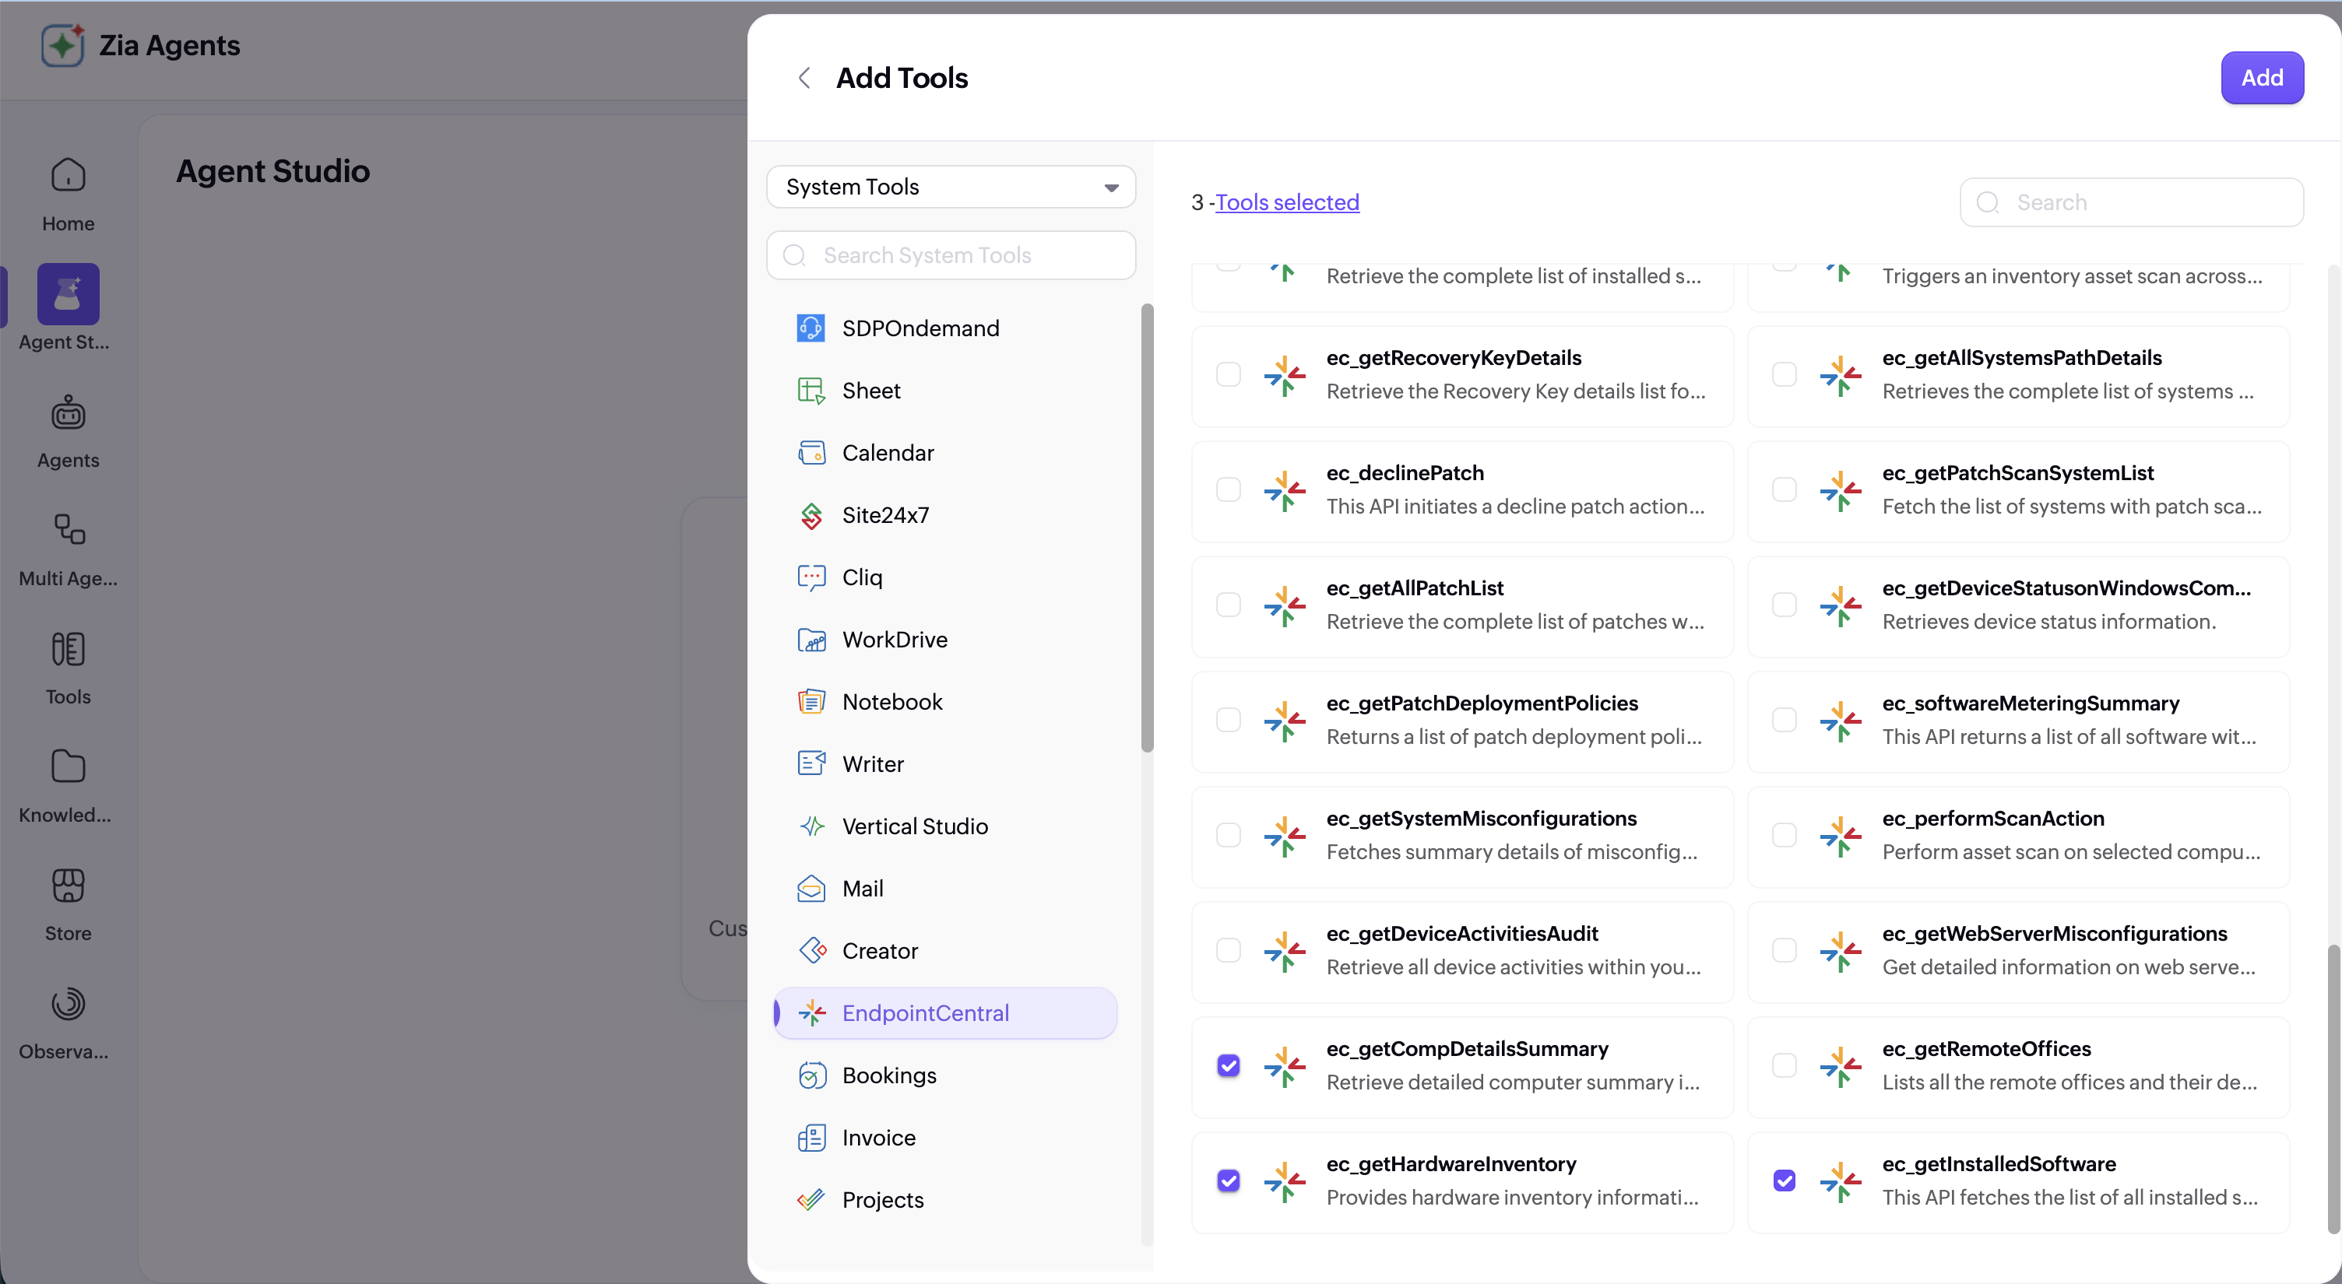Click the ec_getWebServerMisconfigurations tool icon

[x=1840, y=952]
